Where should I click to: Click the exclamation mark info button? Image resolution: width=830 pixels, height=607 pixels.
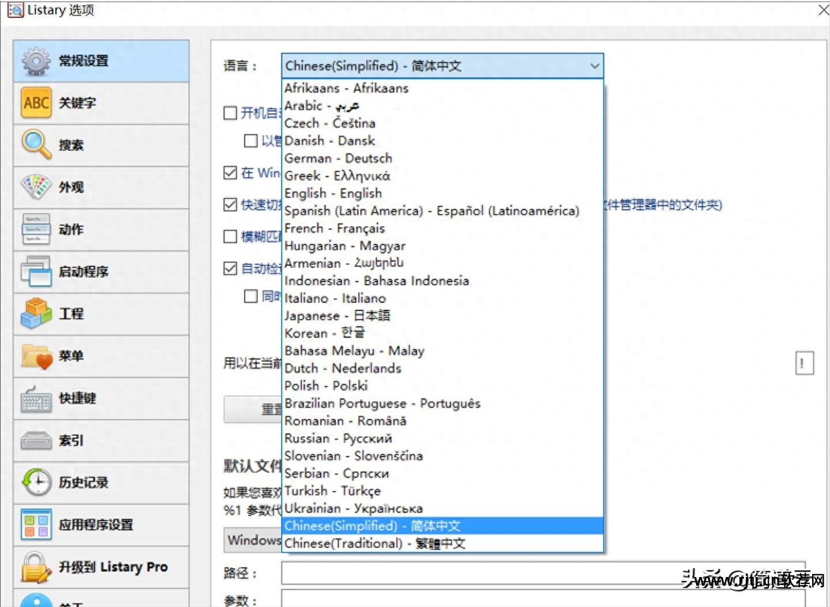click(x=805, y=363)
